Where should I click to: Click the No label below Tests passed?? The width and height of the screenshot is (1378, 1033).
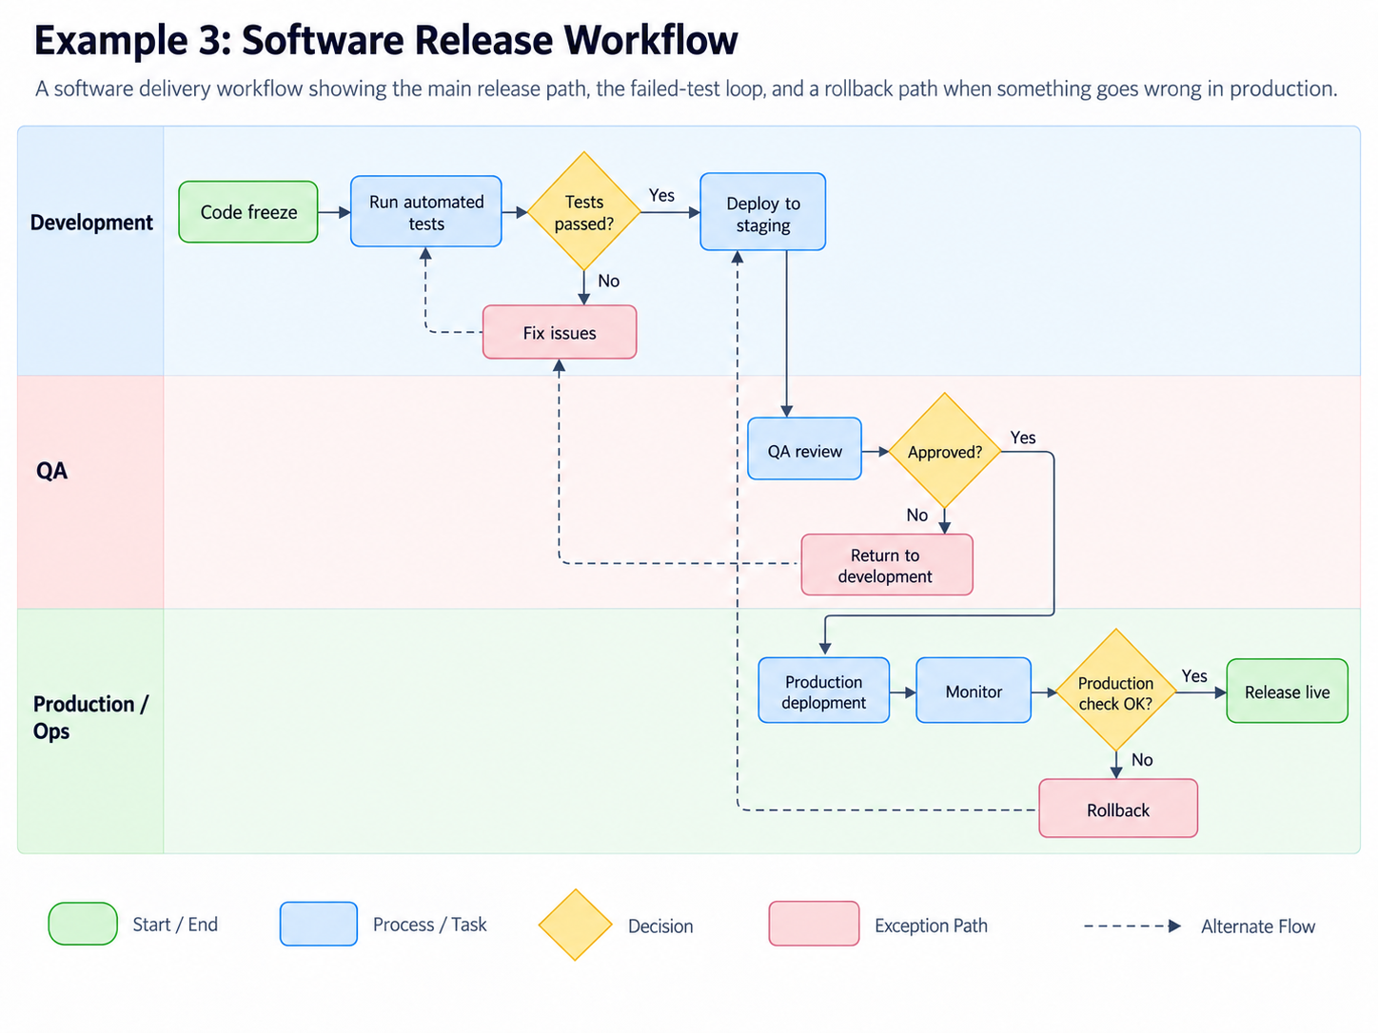click(608, 281)
